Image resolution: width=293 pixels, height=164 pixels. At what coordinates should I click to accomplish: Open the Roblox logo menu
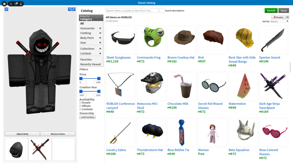pos(4,3)
